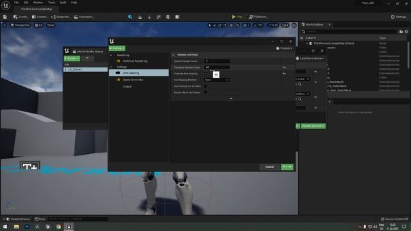Click the green Accept button

click(287, 167)
